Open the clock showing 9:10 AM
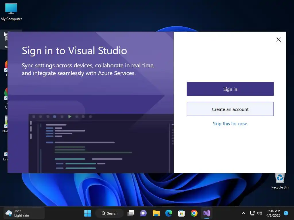The image size is (294, 220). pos(274,213)
